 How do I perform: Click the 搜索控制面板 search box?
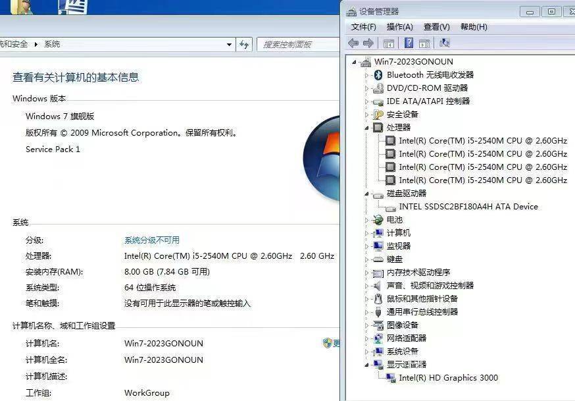[x=298, y=45]
